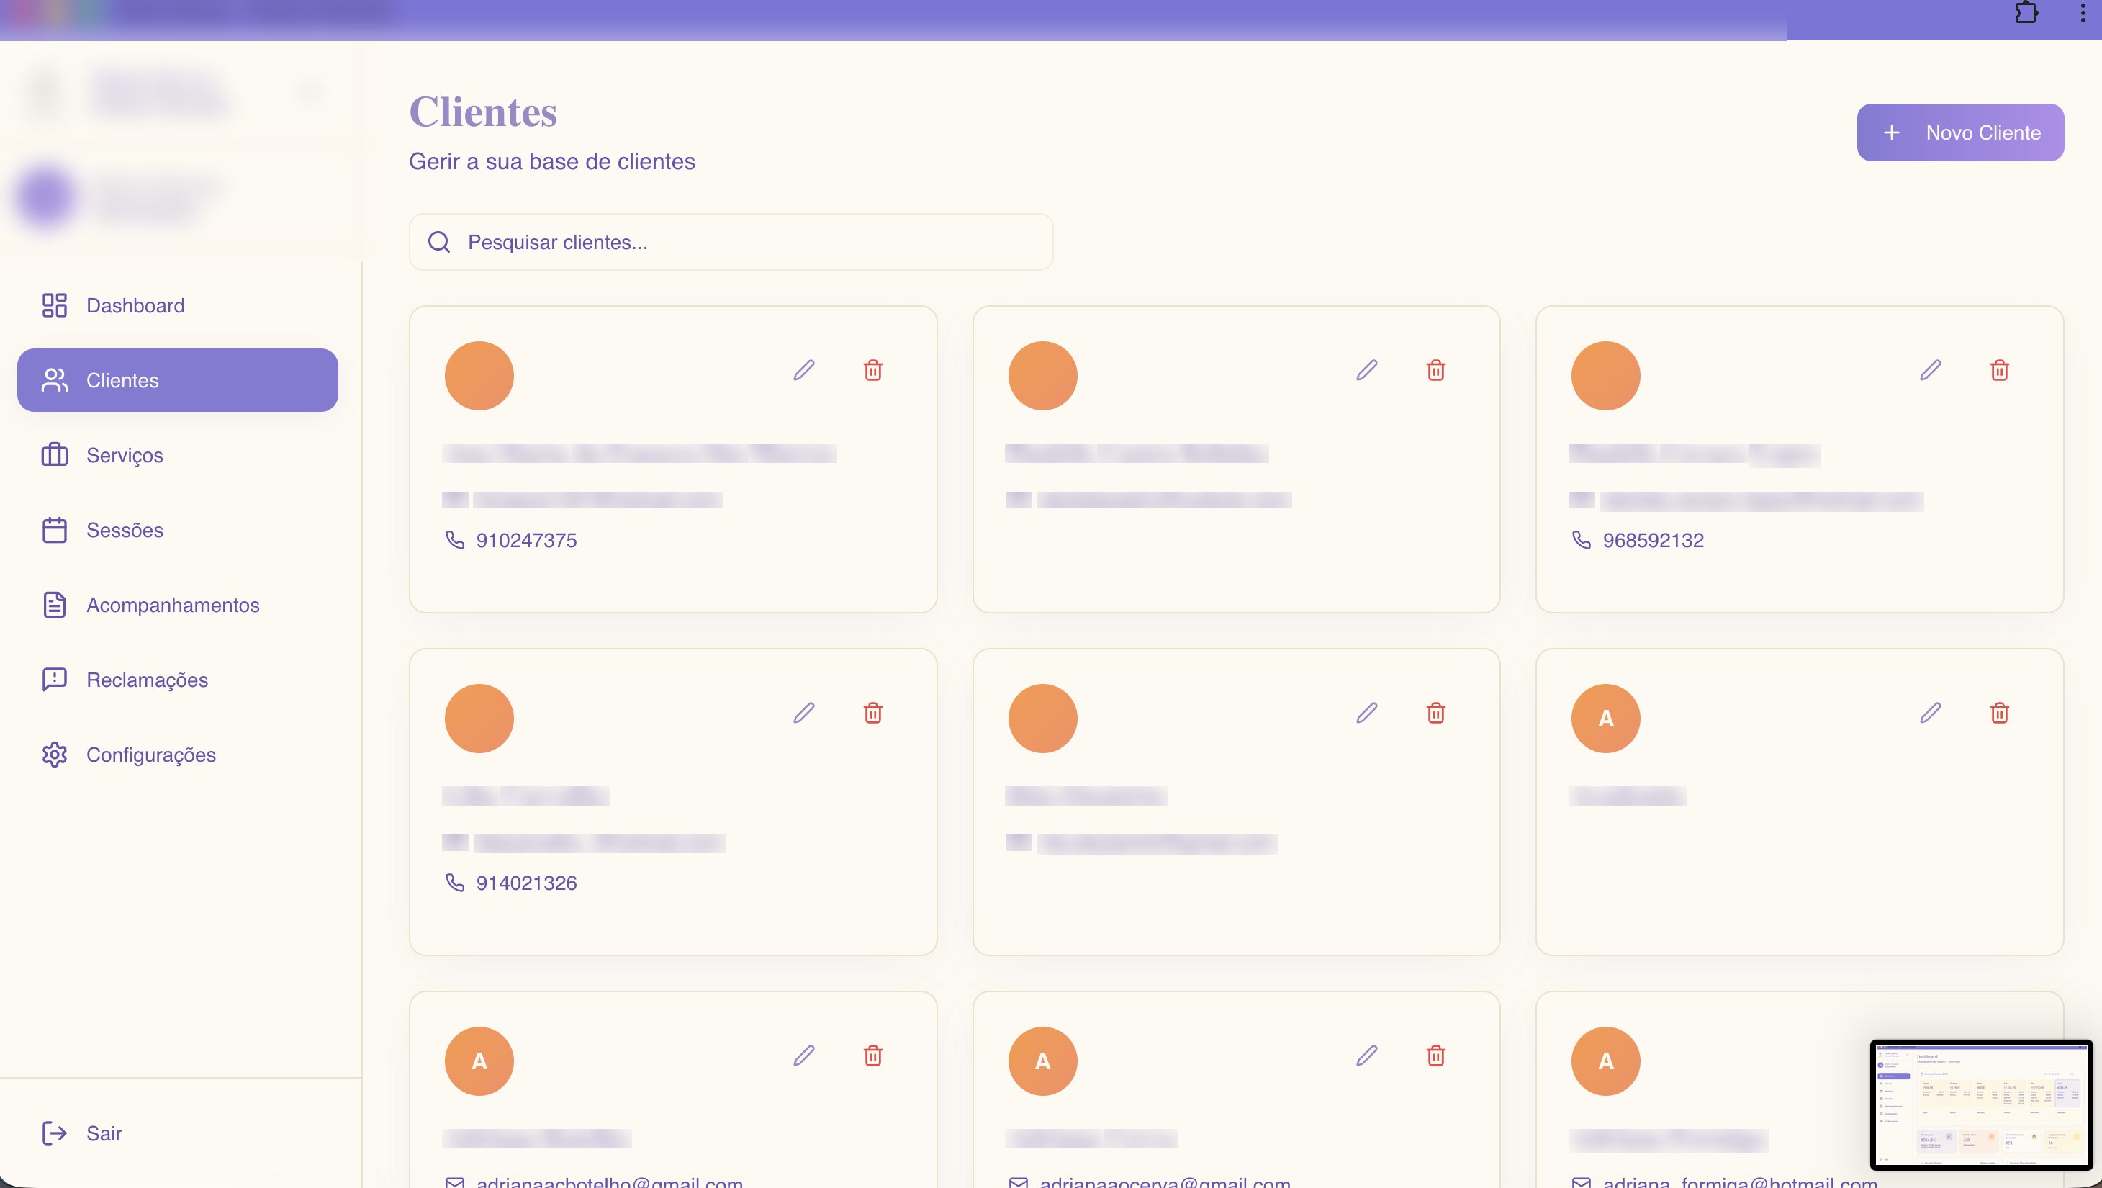Click the browser extensions puzzle icon

click(2027, 13)
